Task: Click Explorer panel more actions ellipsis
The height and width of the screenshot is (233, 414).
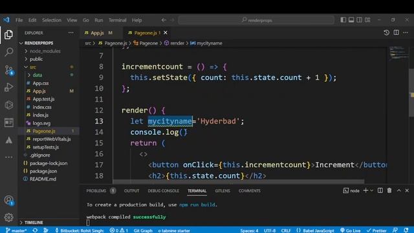Action: 71,33
